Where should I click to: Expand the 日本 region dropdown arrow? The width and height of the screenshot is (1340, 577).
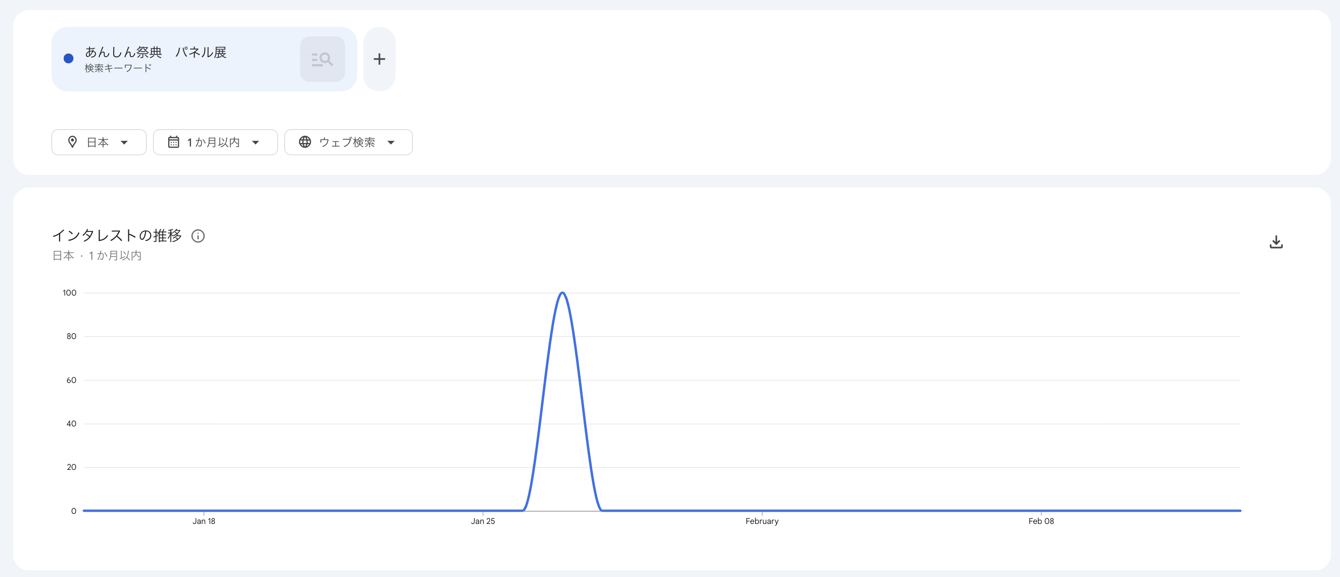[x=124, y=142]
